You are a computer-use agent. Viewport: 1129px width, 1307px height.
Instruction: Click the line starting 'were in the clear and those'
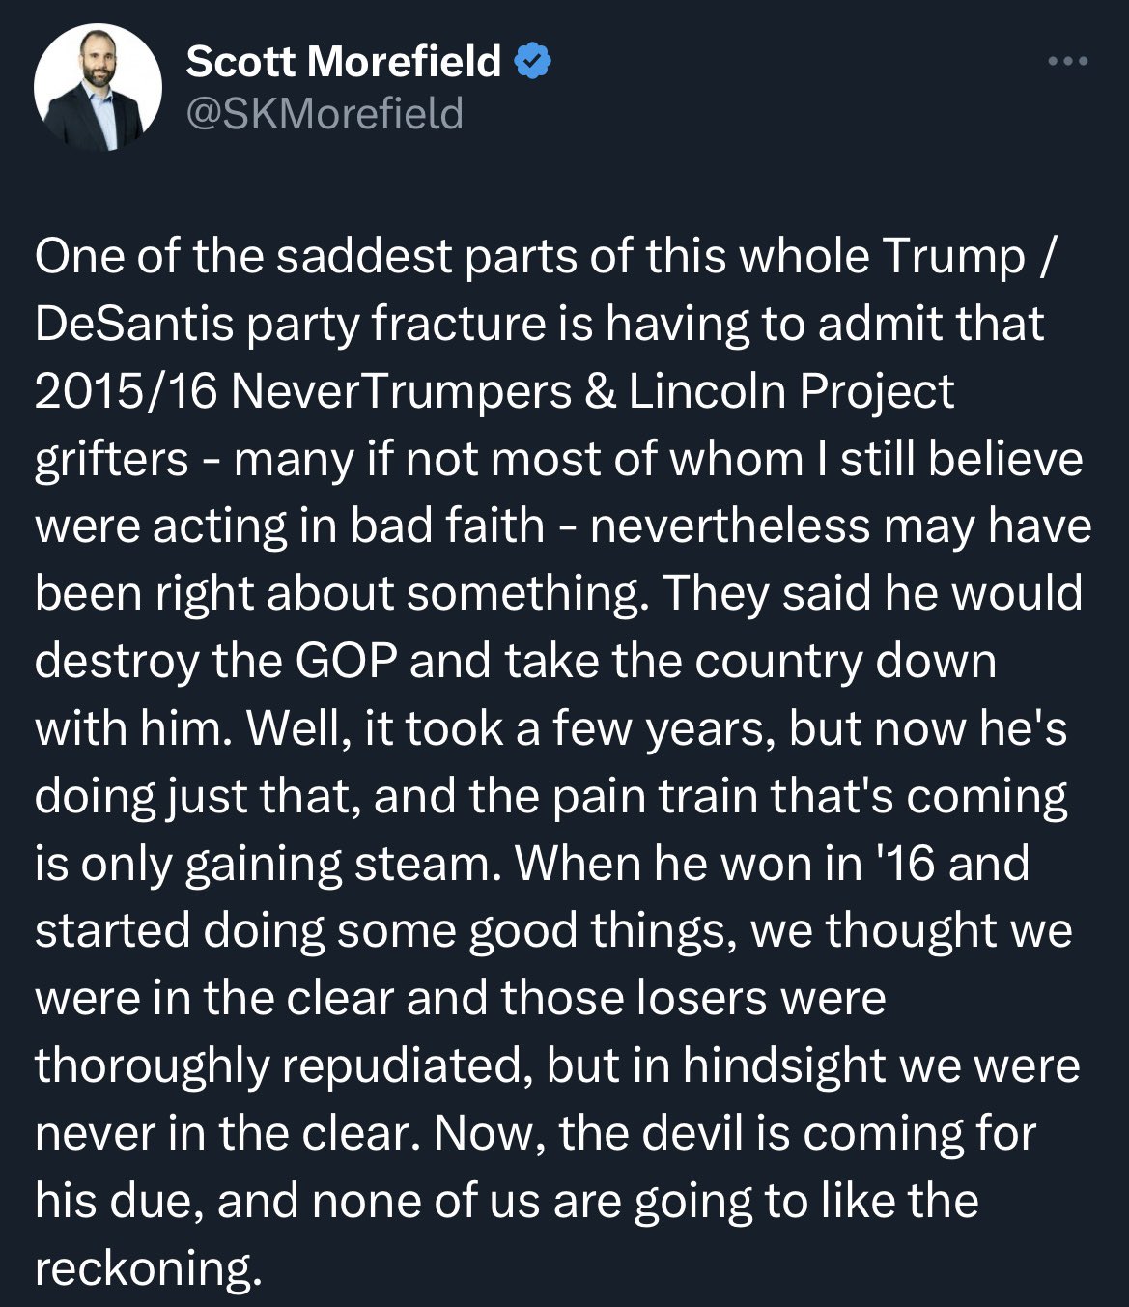(460, 999)
